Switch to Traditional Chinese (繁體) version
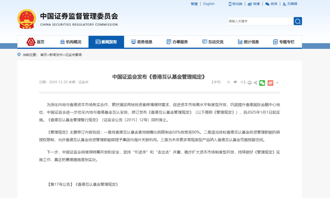This screenshot has height=198, width=330. tap(194, 4)
